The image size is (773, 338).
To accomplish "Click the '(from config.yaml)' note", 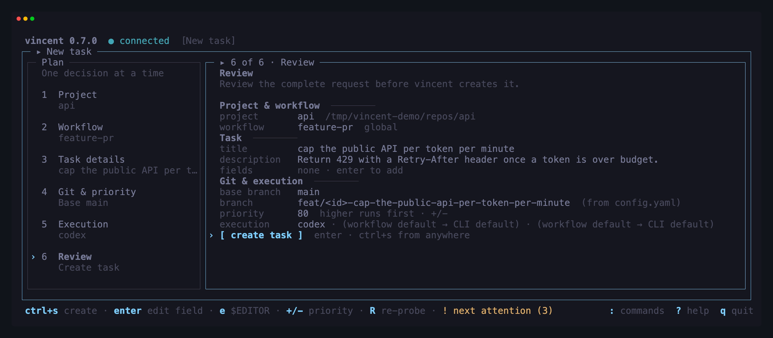I will tap(631, 203).
